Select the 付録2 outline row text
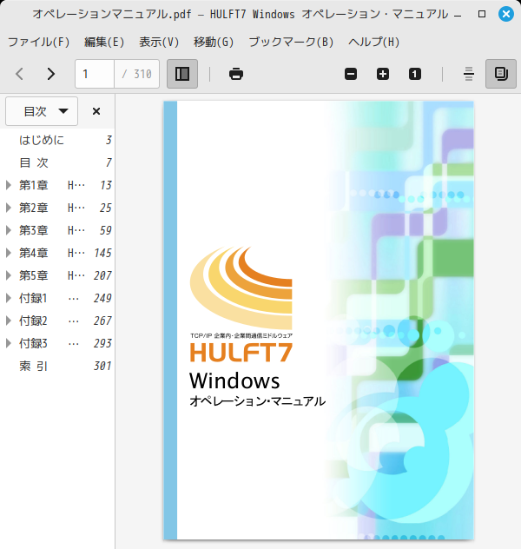The image size is (521, 549). pyautogui.click(x=49, y=321)
